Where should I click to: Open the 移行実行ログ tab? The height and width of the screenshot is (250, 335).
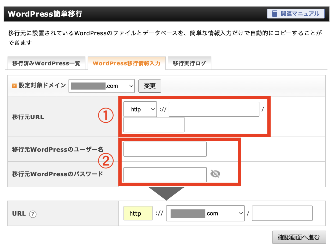pos(189,63)
